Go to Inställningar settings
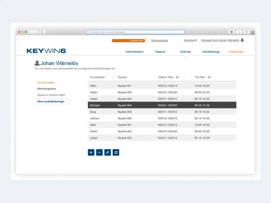Image resolution: width=271 pixels, height=203 pixels. click(236, 52)
